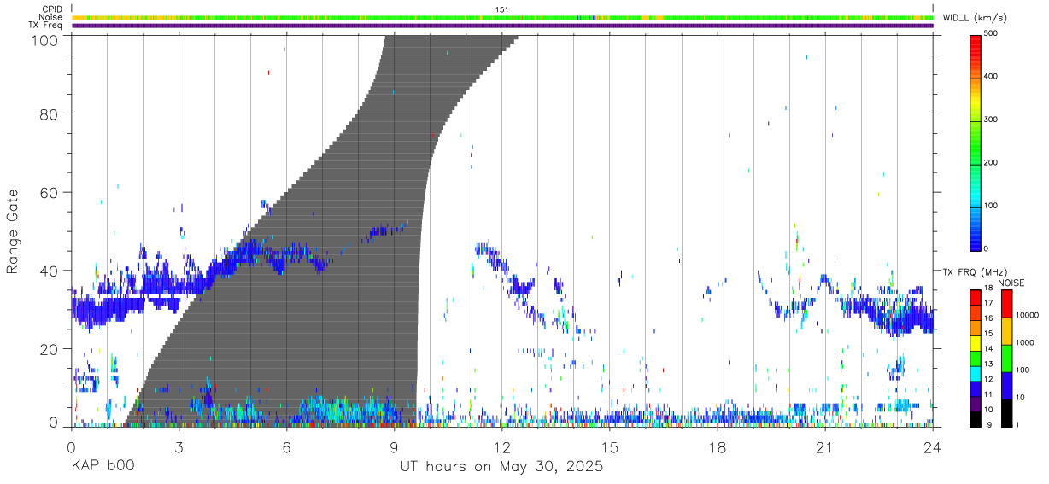Click the 'KAP b00' radar beam label
The height and width of the screenshot is (484, 1049).
click(102, 468)
